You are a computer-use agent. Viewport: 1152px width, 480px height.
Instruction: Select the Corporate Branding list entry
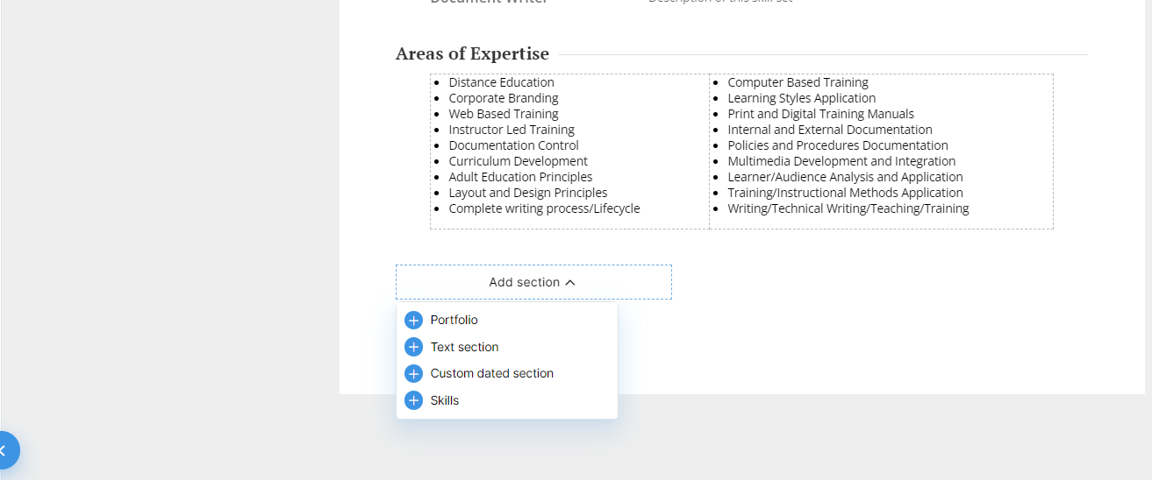[x=504, y=98]
